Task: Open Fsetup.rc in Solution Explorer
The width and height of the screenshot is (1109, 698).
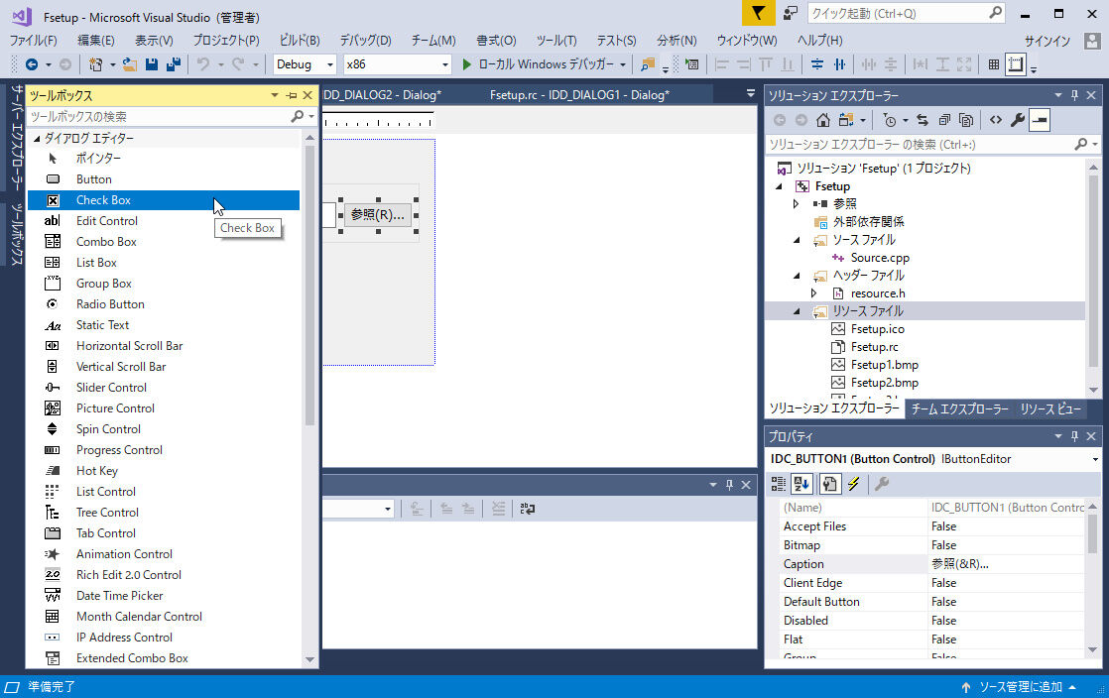Action: (x=874, y=347)
